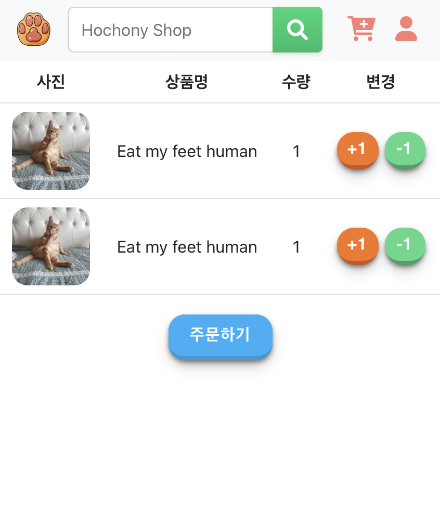Click the quantity value of the first item
Viewport: 440px width, 512px height.
point(296,151)
